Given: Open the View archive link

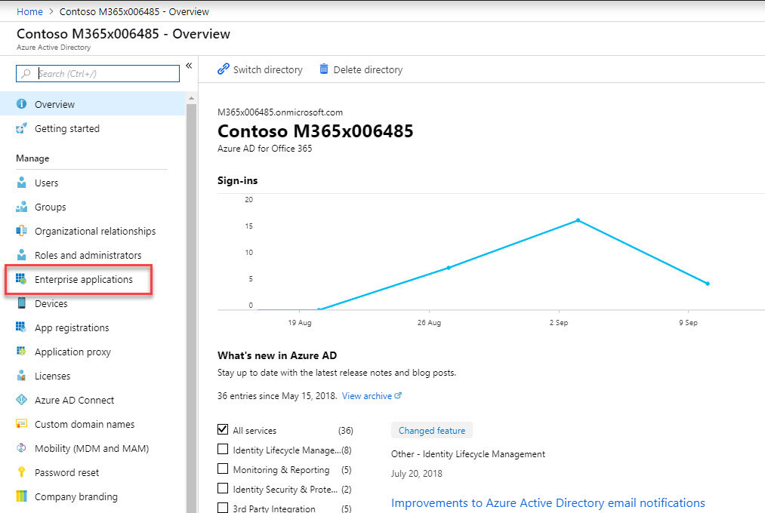Looking at the screenshot, I should pyautogui.click(x=367, y=396).
